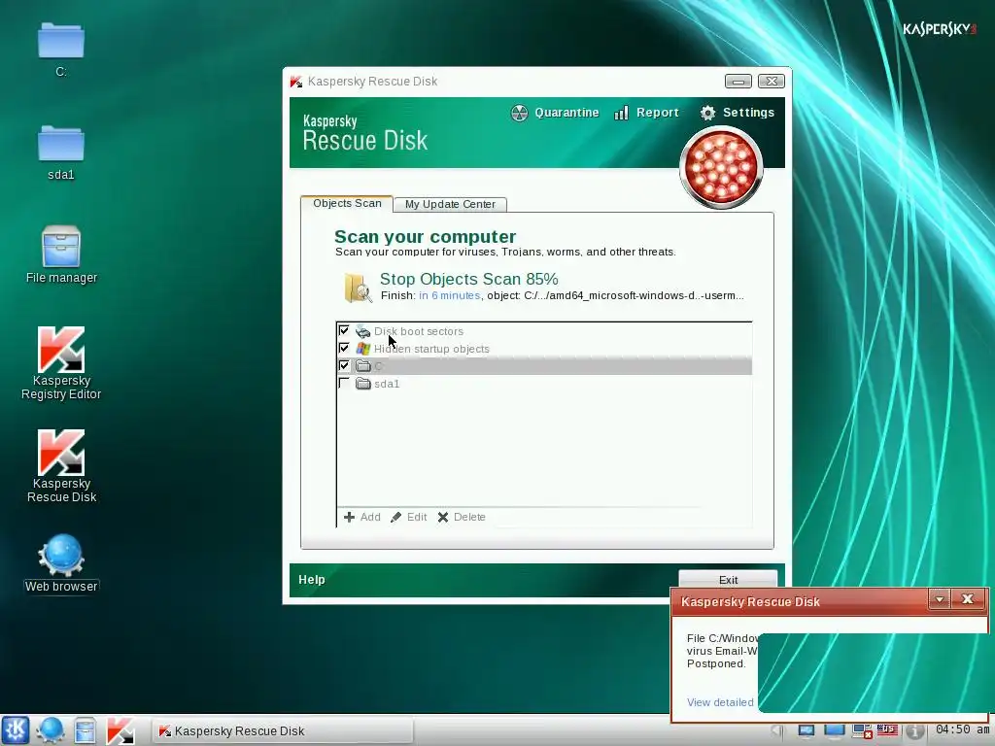The height and width of the screenshot is (746, 995).
Task: Click Delete button below list
Action: point(462,517)
